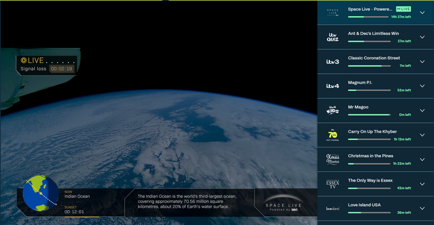Click Magnum P.I. progress bar

coord(369,90)
